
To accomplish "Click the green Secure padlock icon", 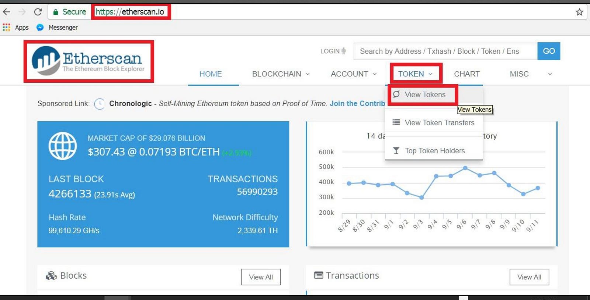I will [x=56, y=12].
